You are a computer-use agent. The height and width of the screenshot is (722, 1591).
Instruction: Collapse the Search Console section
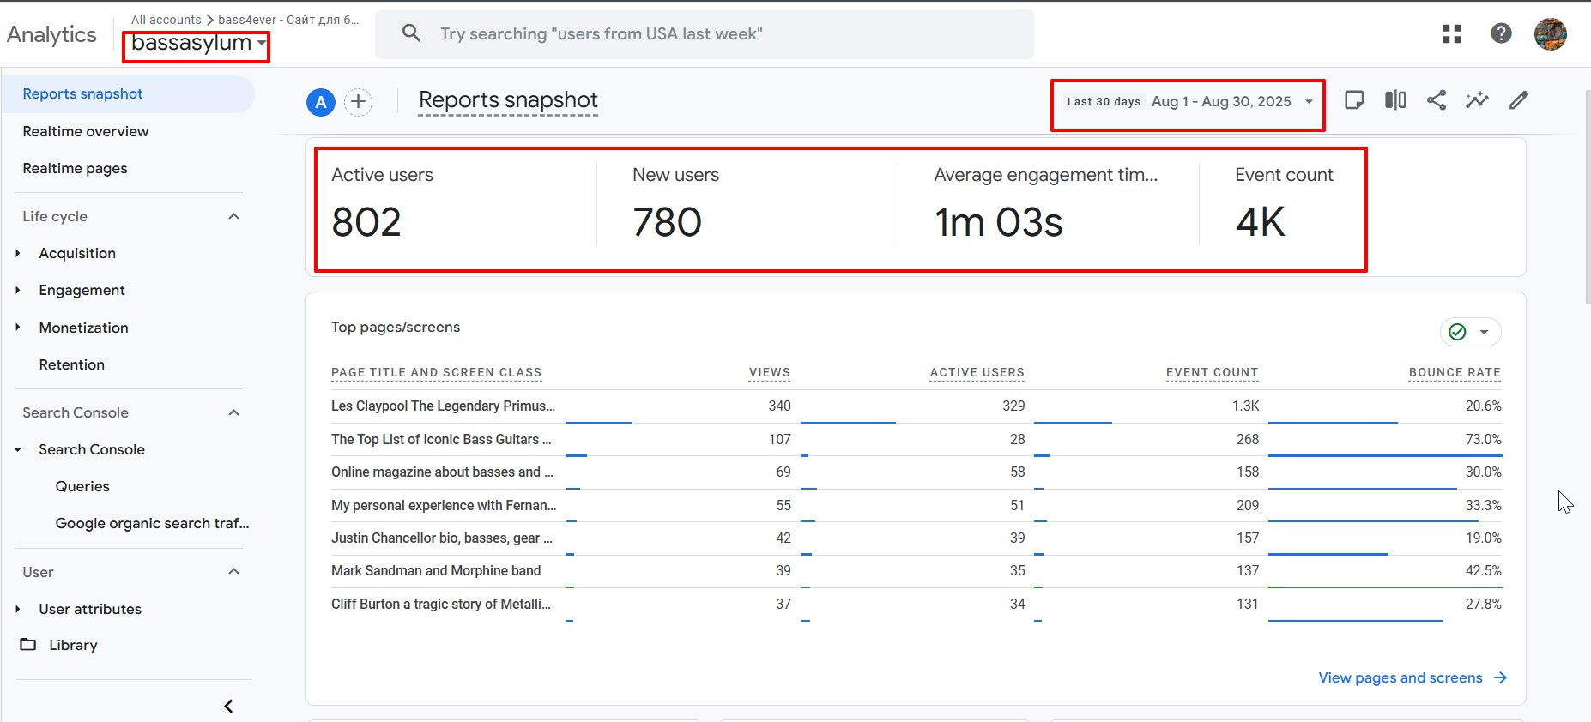233,412
